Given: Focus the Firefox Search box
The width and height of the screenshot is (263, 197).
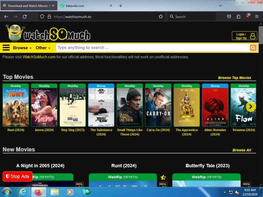Looking at the screenshot, I should pos(192,17).
